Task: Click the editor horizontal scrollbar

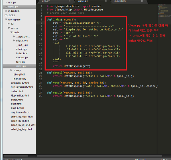Action: tap(99, 156)
